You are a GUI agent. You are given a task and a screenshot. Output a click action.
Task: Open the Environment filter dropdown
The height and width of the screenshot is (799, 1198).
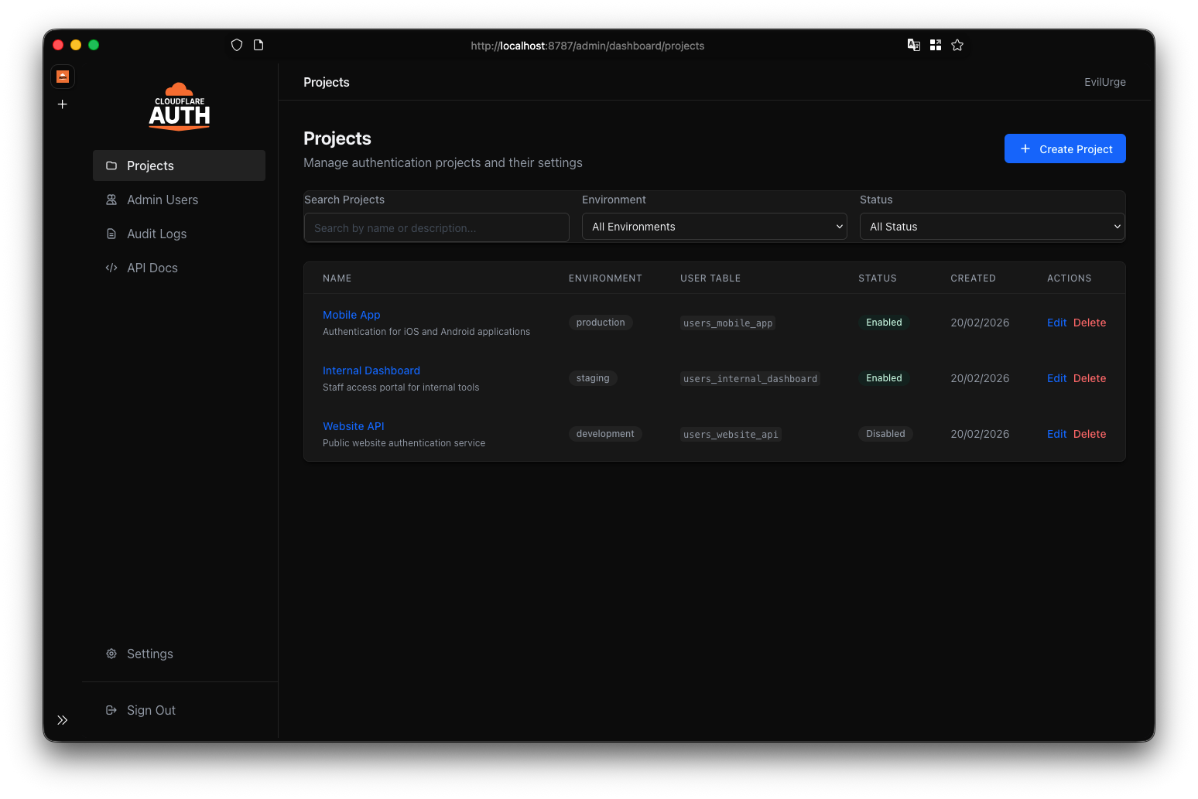(x=714, y=227)
